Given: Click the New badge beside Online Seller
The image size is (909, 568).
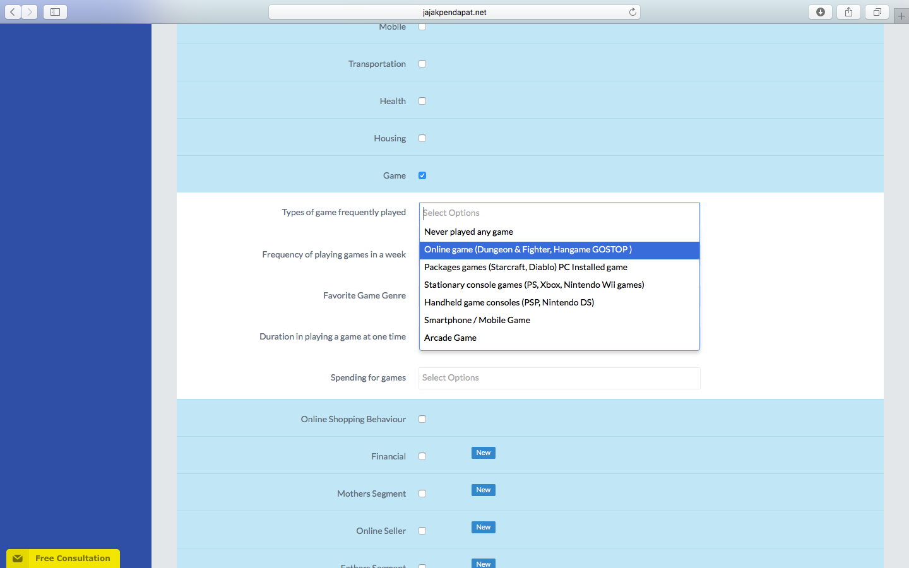Looking at the screenshot, I should pyautogui.click(x=484, y=528).
